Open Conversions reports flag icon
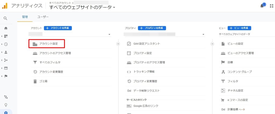 (x=6, y=76)
